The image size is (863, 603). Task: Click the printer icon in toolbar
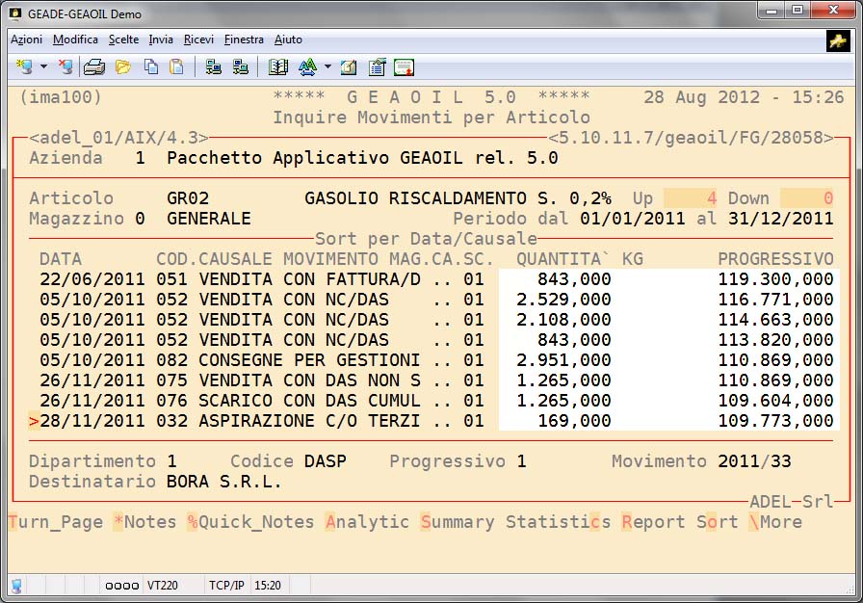[93, 67]
